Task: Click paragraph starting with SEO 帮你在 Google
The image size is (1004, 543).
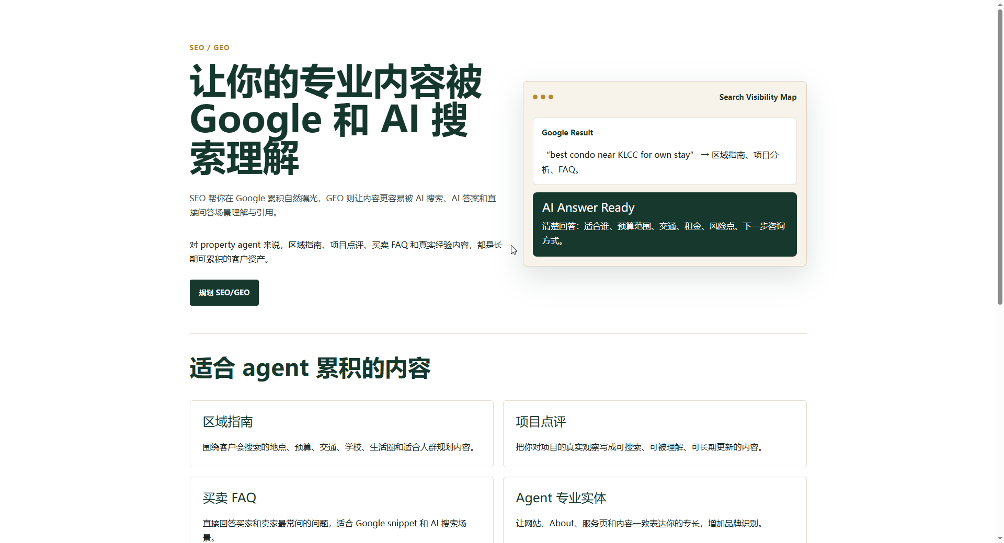Action: [x=343, y=205]
